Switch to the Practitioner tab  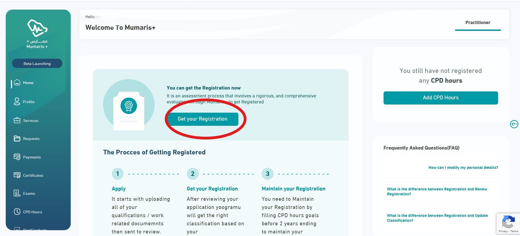click(478, 22)
